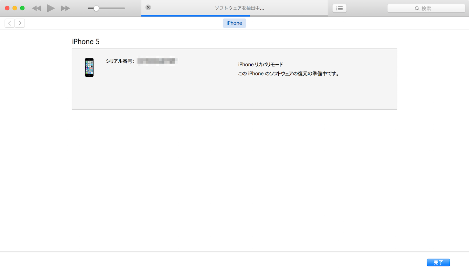Click the iPhone device thumbnail image

click(x=89, y=67)
